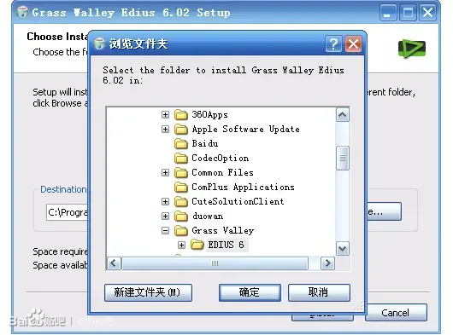
Task: Expand the duowan folder node
Action: click(x=165, y=216)
